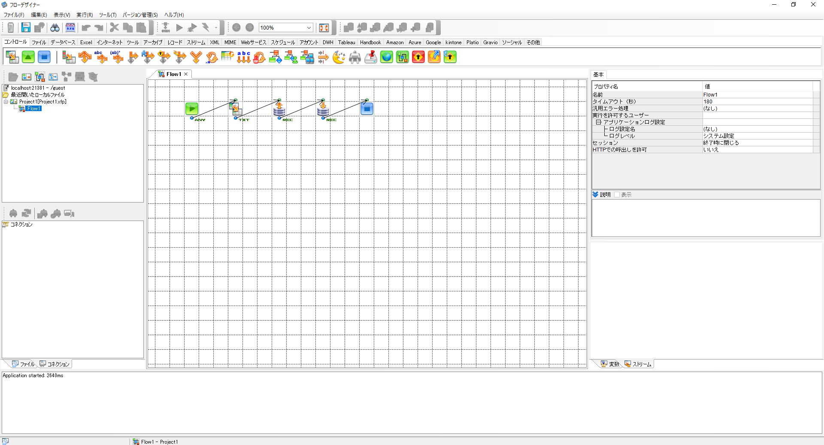Open the 実行(R) menu

click(85, 15)
